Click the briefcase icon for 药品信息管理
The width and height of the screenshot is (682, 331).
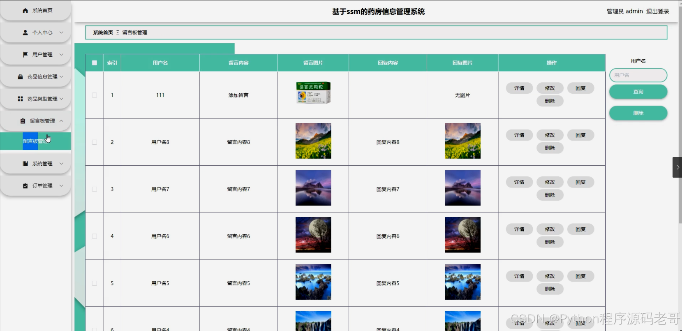(20, 77)
